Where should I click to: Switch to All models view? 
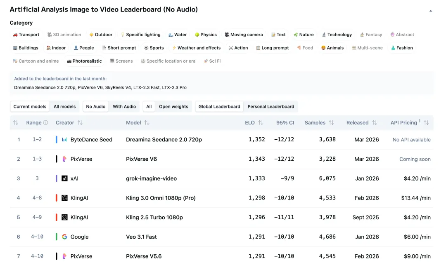pyautogui.click(x=65, y=107)
